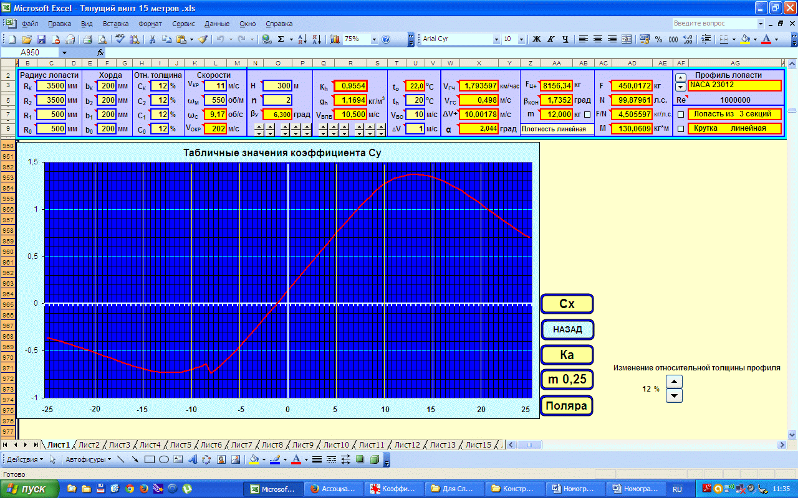Click the Insert WordArt icon

pyautogui.click(x=192, y=460)
